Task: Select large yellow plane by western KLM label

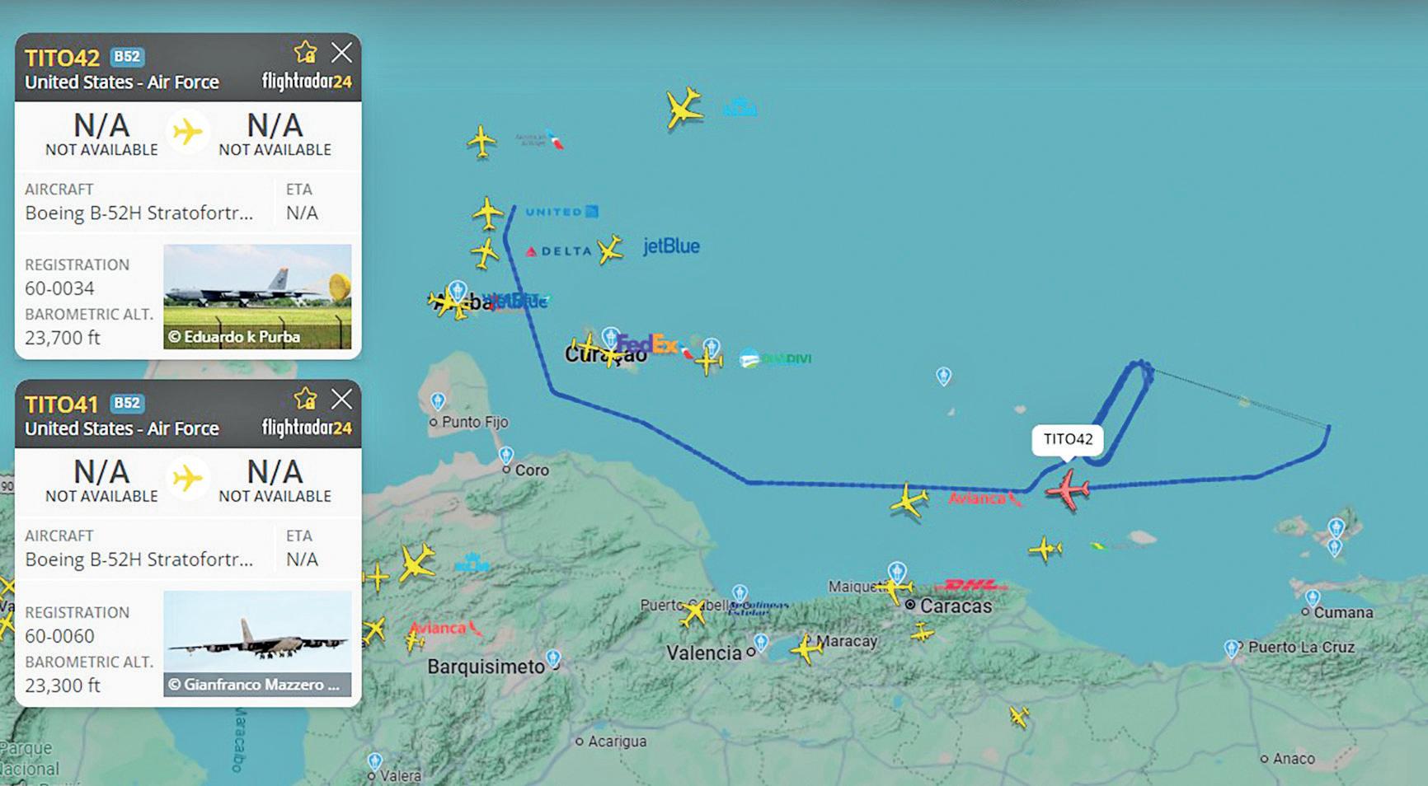Action: (x=418, y=563)
